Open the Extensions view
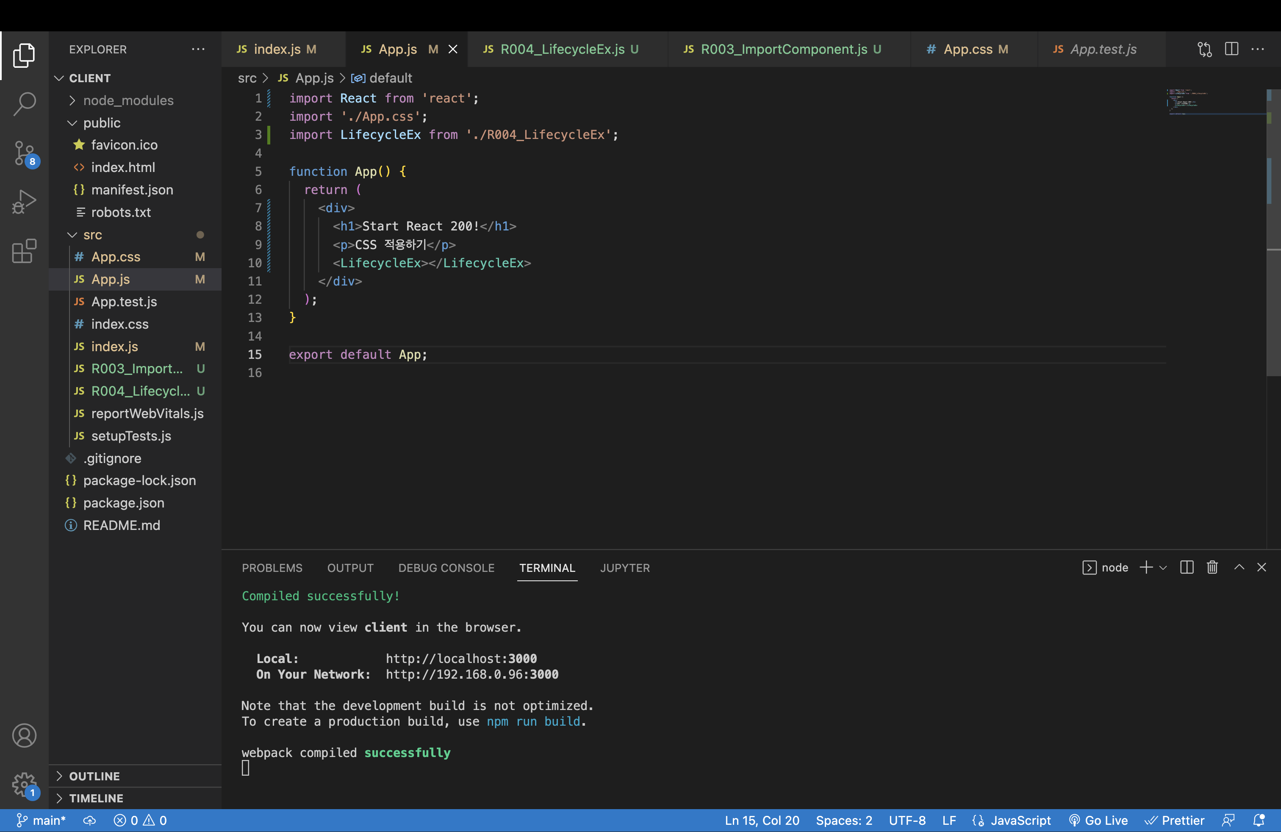 coord(24,251)
